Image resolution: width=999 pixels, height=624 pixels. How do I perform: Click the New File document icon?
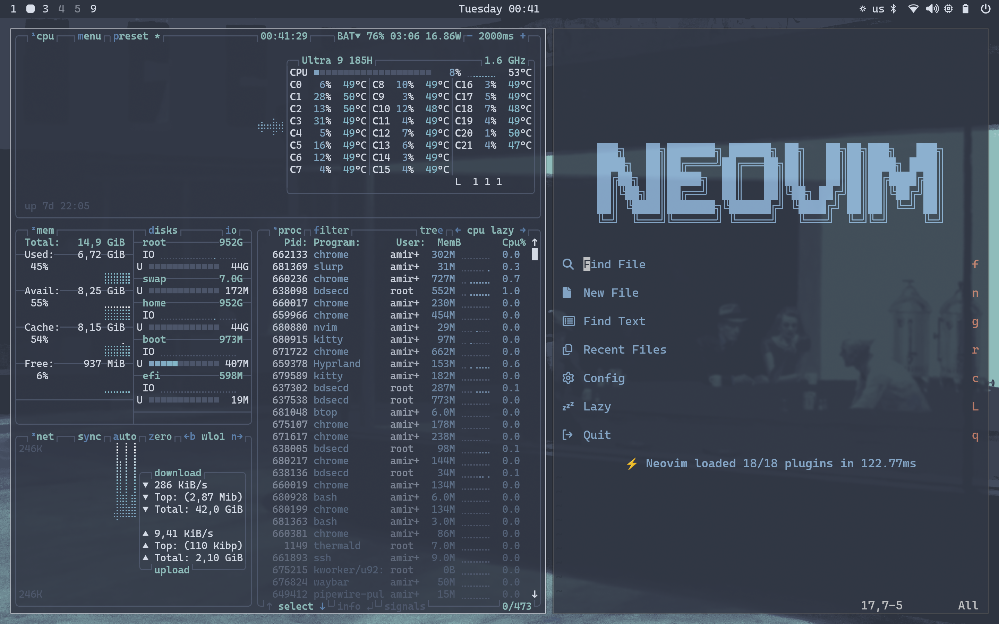tap(567, 293)
